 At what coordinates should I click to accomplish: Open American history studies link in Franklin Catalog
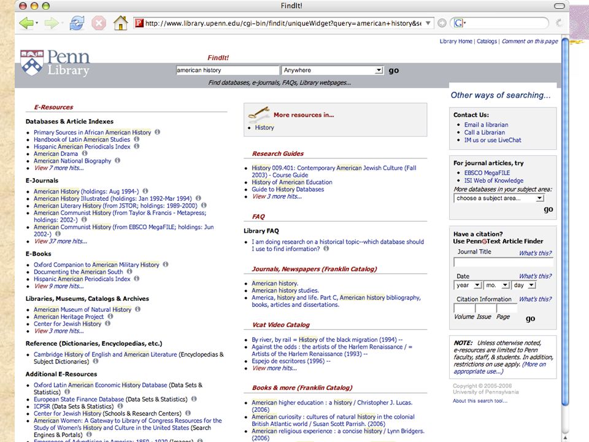tap(285, 290)
